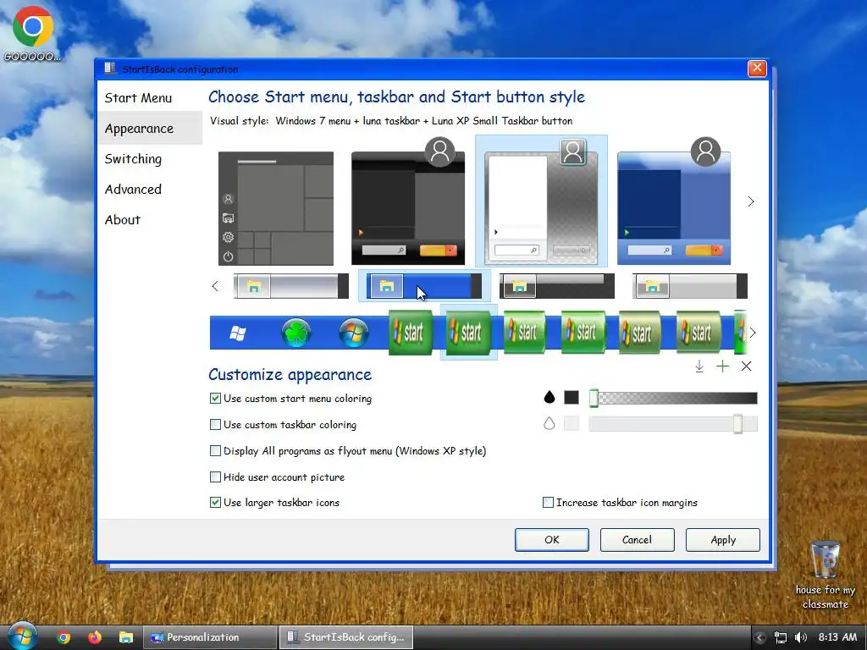Select the blue Luna menu style thumbnail
Image resolution: width=867 pixels, height=650 pixels.
point(674,201)
